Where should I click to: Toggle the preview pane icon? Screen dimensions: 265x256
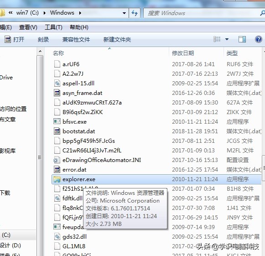tap(242, 39)
